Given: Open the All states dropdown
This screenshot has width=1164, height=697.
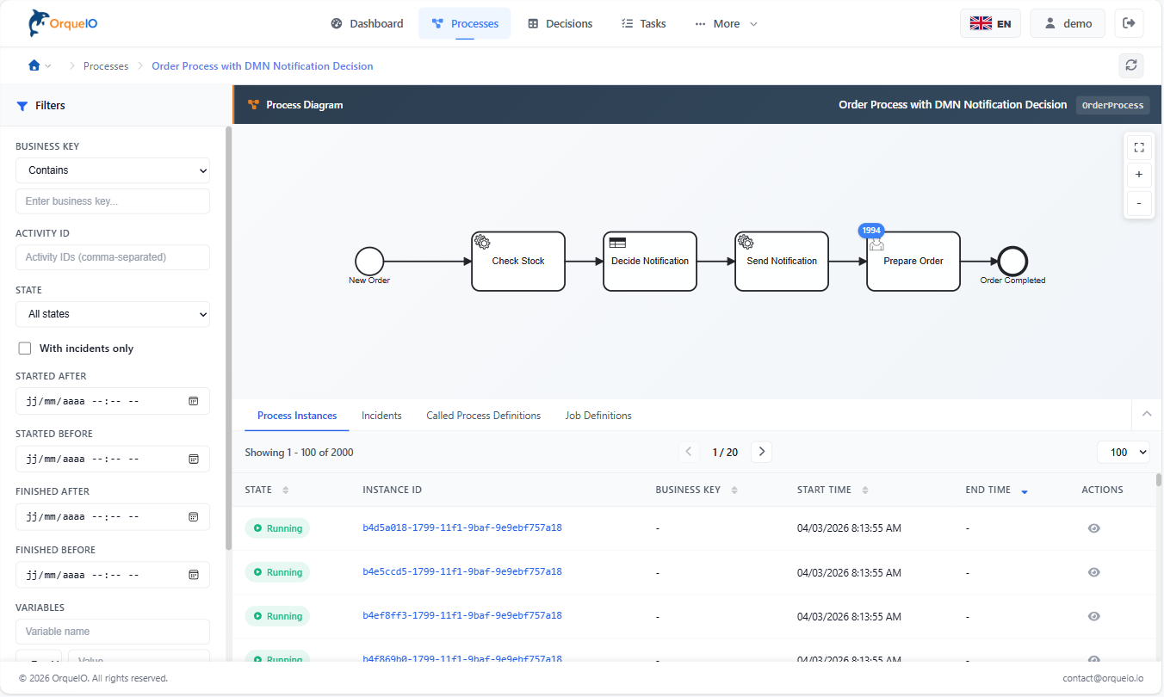Looking at the screenshot, I should [x=113, y=314].
